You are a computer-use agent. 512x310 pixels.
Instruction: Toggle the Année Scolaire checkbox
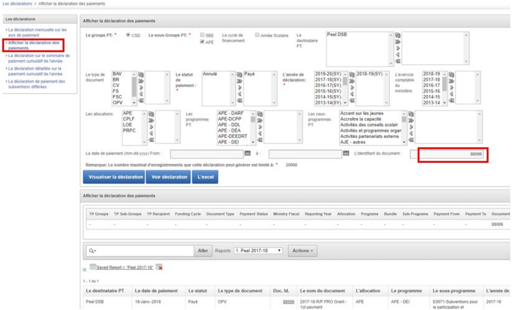click(x=257, y=35)
